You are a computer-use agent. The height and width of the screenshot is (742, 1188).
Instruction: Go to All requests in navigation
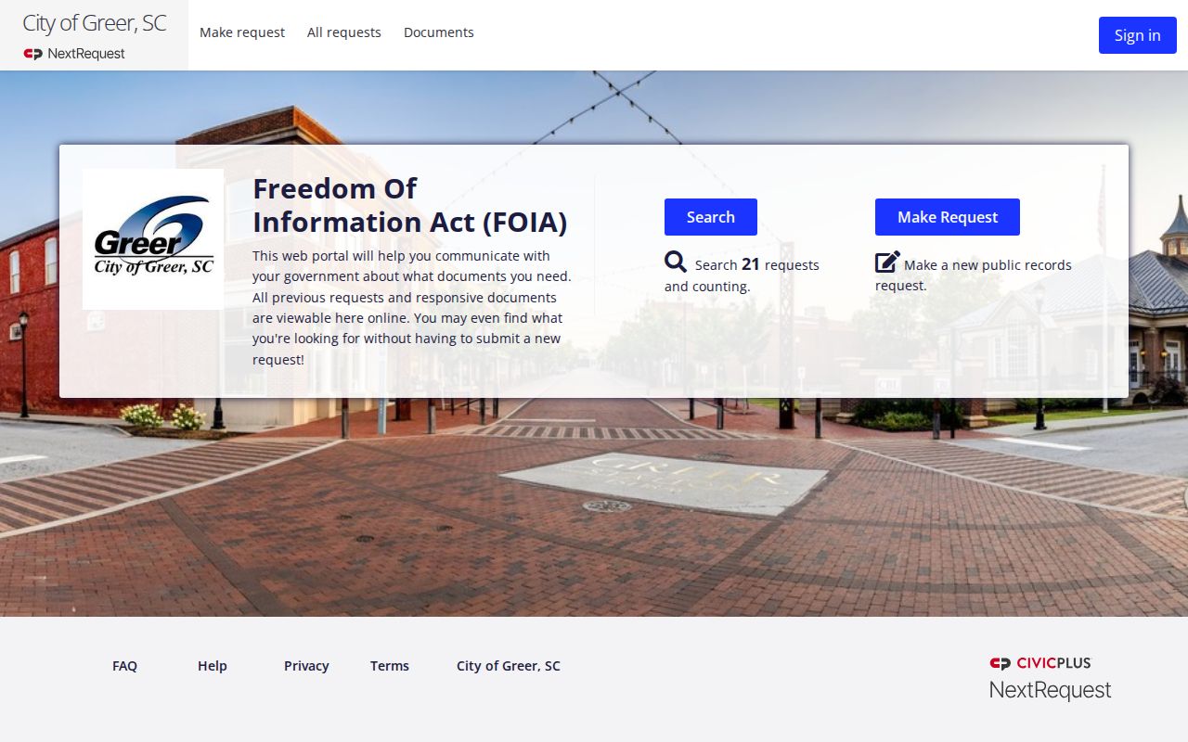point(344,32)
